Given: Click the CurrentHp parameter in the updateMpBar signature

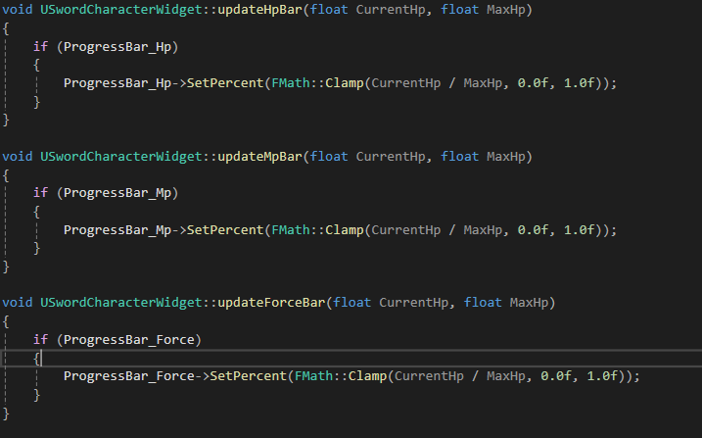Looking at the screenshot, I should (391, 157).
